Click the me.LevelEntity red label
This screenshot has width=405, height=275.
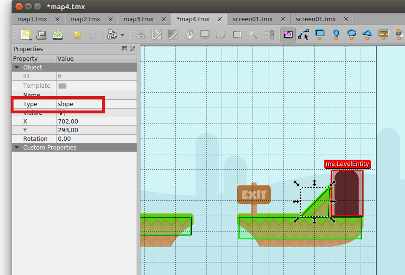pyautogui.click(x=348, y=164)
